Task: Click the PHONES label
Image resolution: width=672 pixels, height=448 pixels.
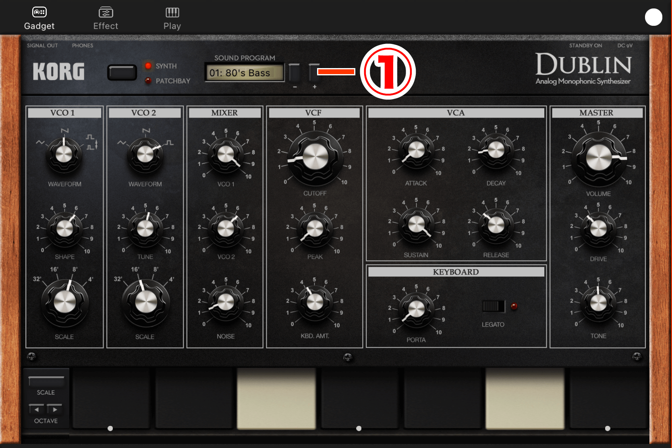Action: [83, 46]
